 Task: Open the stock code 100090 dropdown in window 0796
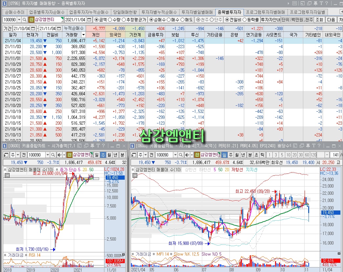click(x=19, y=20)
